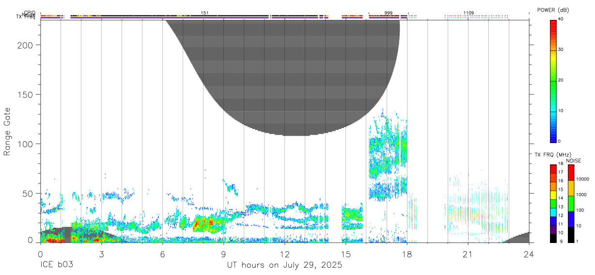
Task: Click the 100 label on NOISE scale
Action: click(580, 210)
